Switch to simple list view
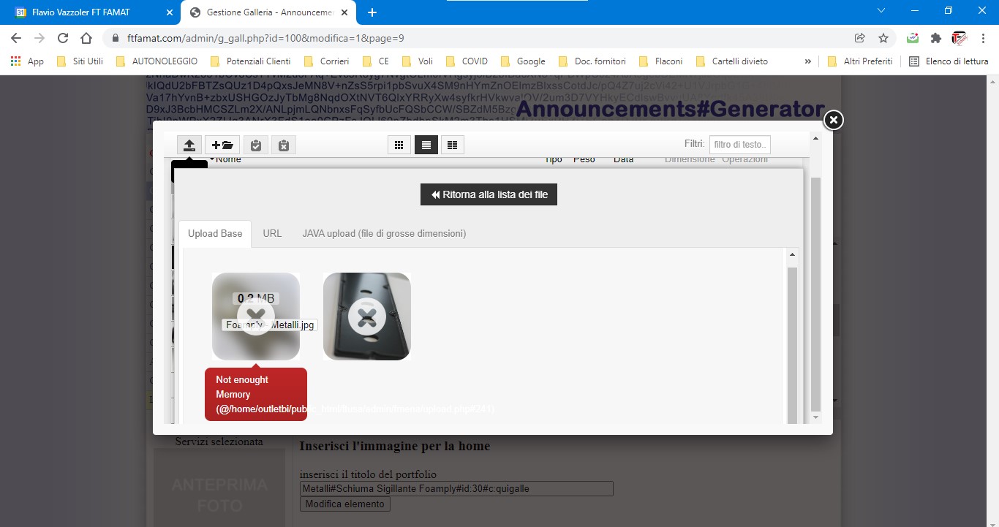 [426, 145]
